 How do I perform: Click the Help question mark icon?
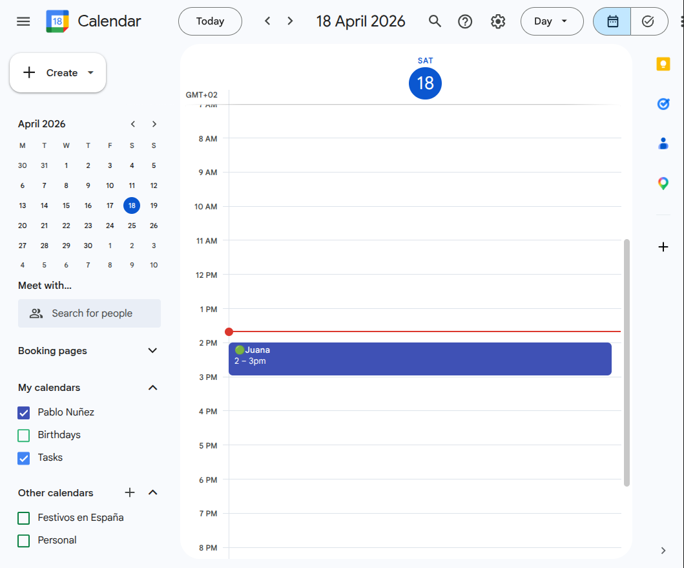(465, 21)
